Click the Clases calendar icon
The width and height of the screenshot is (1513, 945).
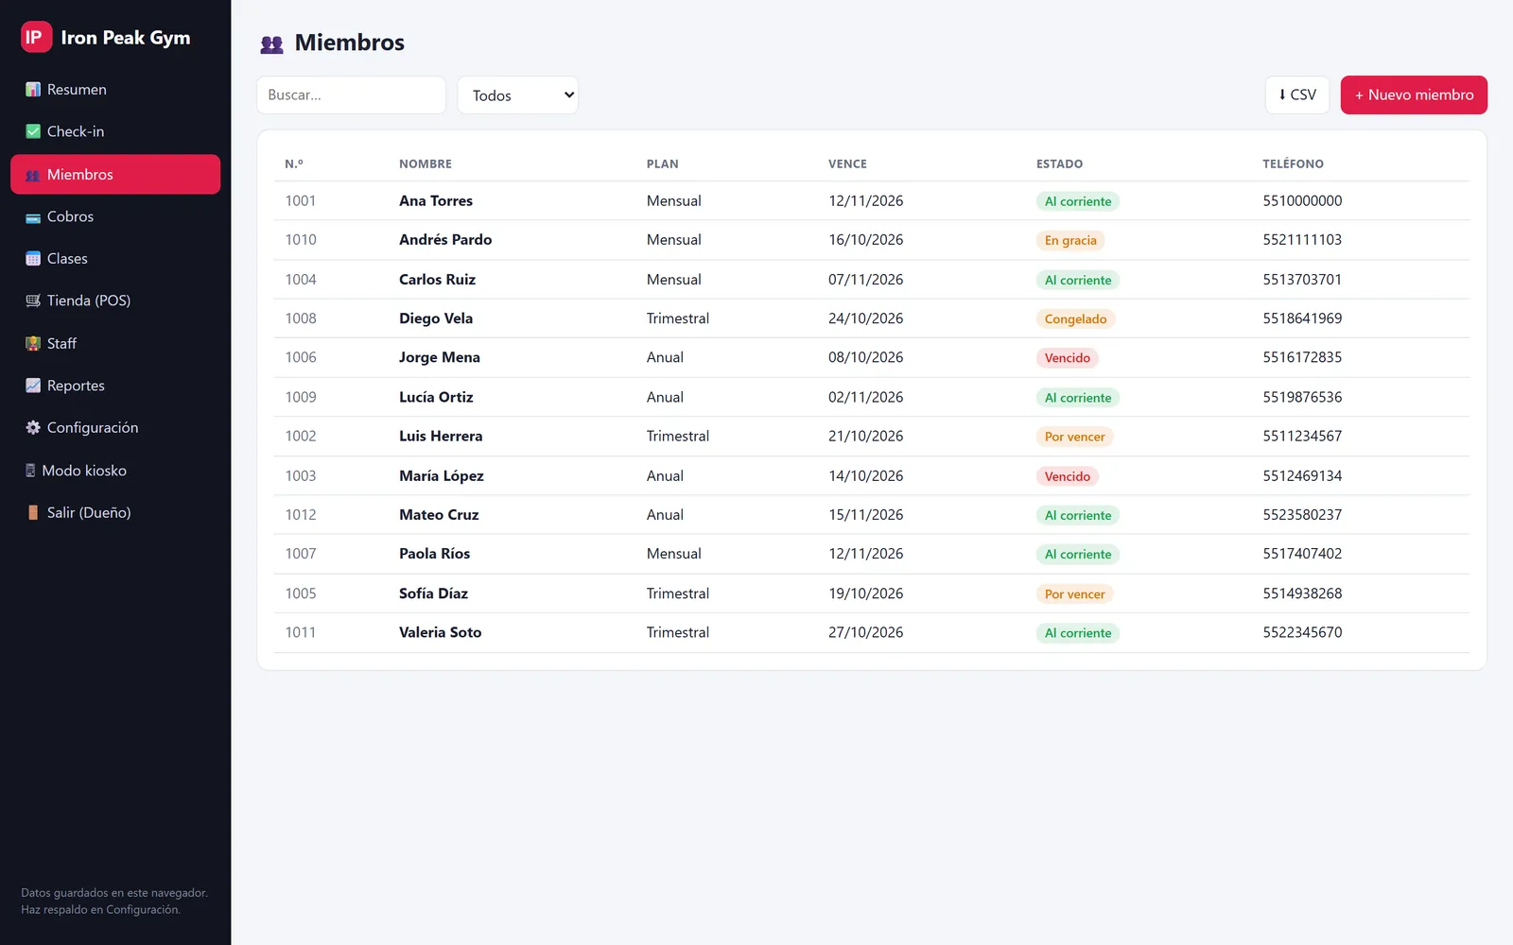(x=33, y=259)
